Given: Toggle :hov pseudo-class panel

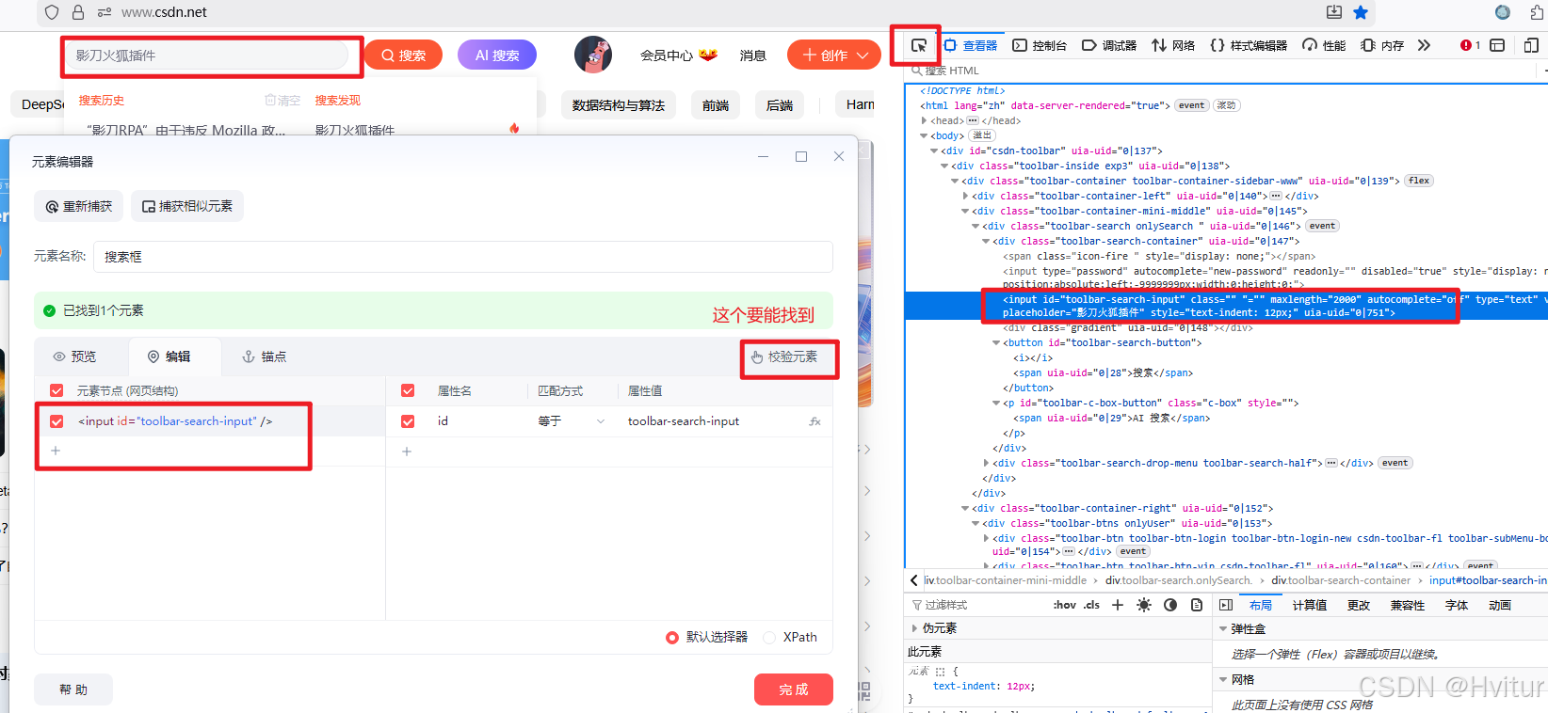Looking at the screenshot, I should (x=1064, y=605).
